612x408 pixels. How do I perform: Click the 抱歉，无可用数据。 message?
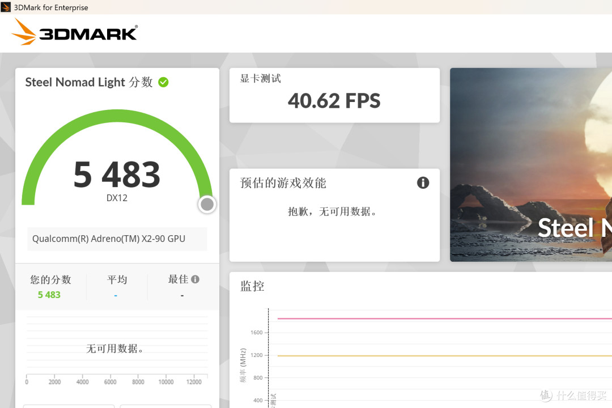332,211
